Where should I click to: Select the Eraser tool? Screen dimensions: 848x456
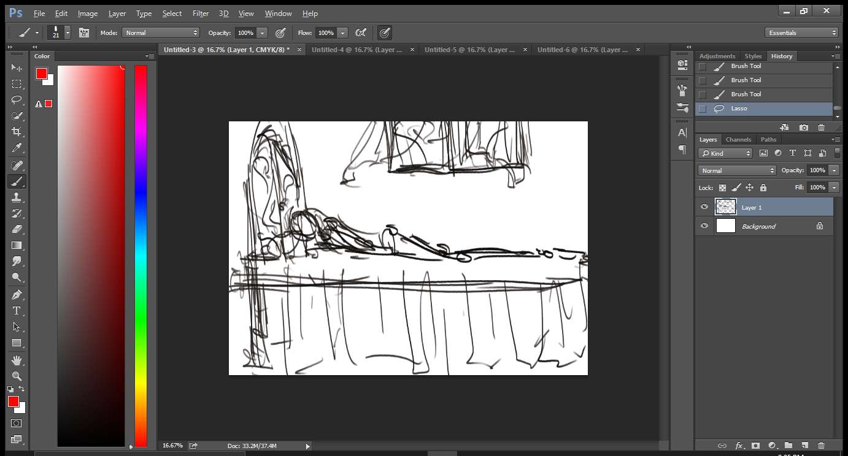[17, 229]
